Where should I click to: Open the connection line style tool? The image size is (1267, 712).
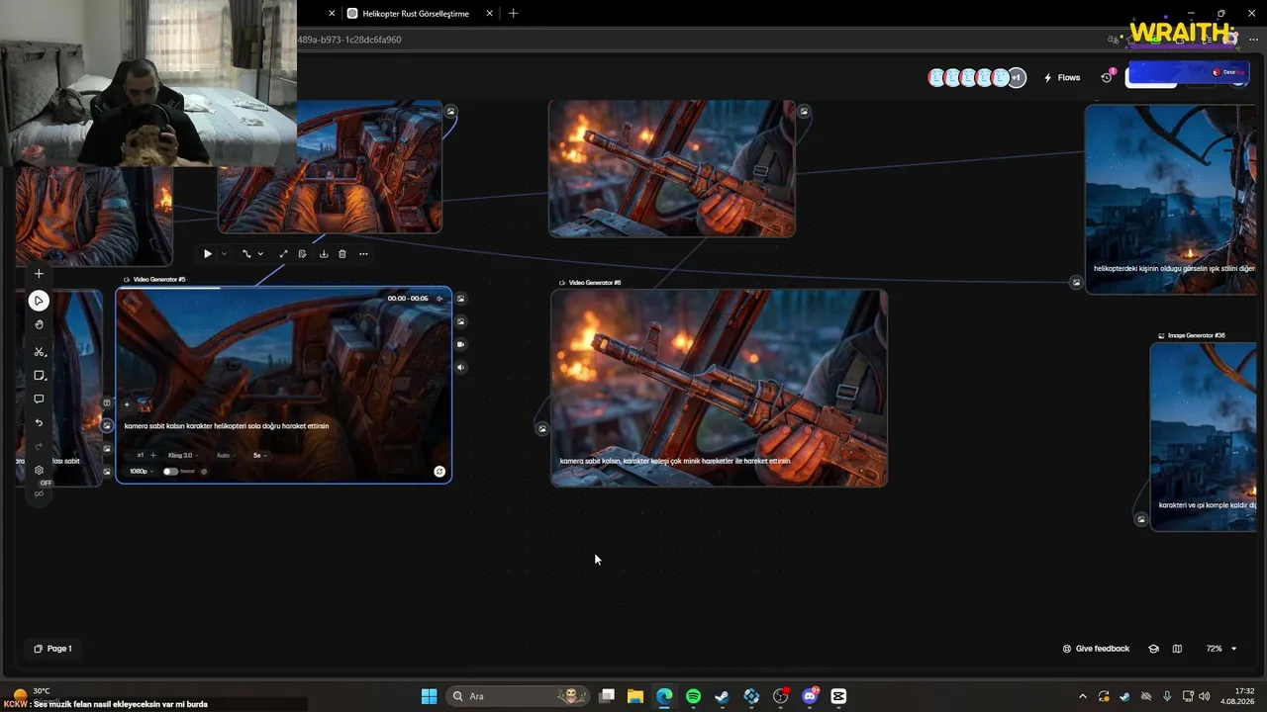(x=246, y=254)
